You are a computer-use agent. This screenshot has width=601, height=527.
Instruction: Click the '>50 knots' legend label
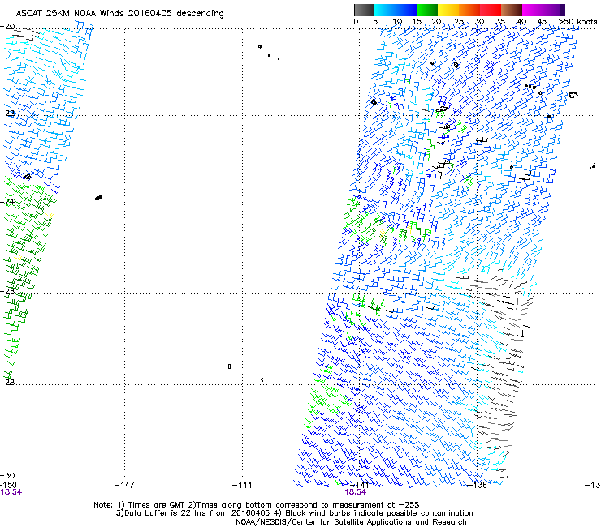(577, 22)
